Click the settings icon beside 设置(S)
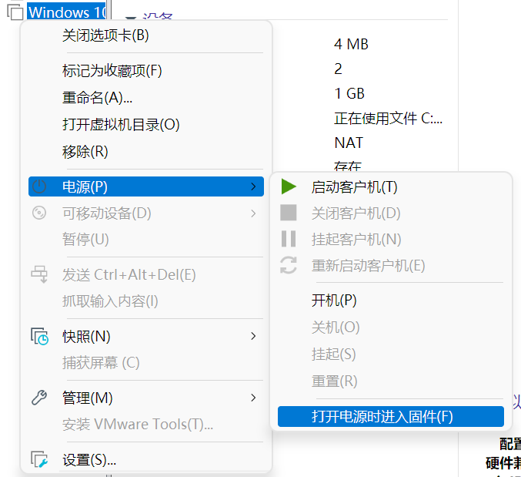Image resolution: width=521 pixels, height=477 pixels. pyautogui.click(x=39, y=459)
